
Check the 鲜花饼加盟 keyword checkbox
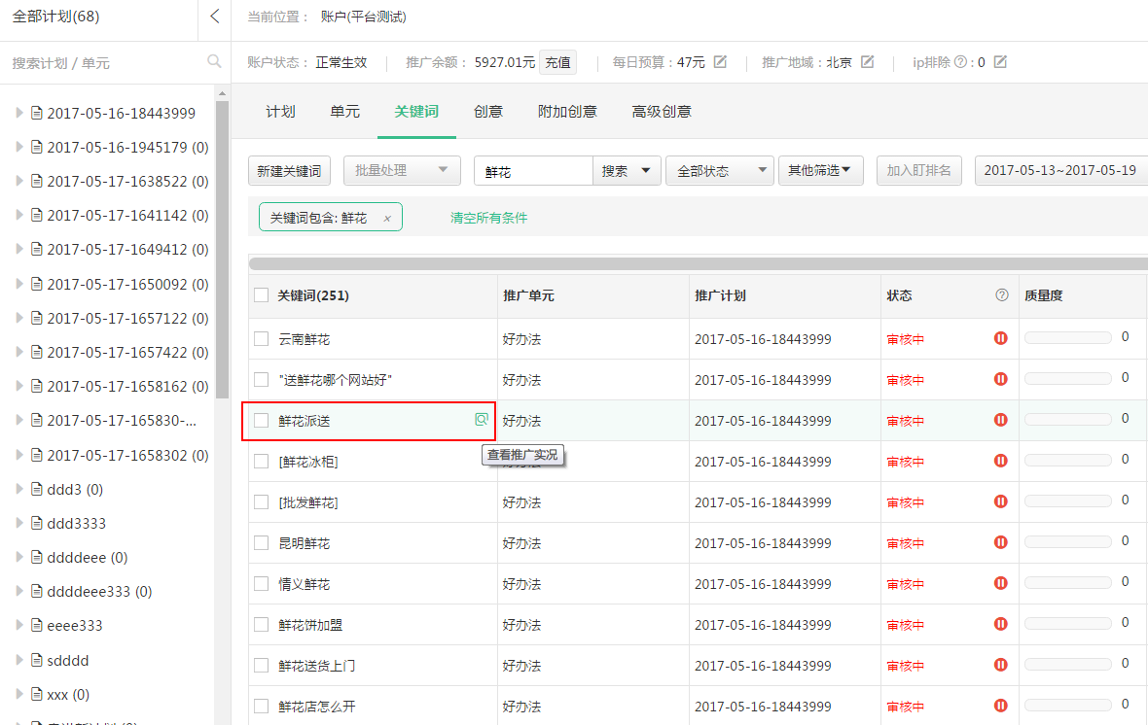(x=261, y=625)
